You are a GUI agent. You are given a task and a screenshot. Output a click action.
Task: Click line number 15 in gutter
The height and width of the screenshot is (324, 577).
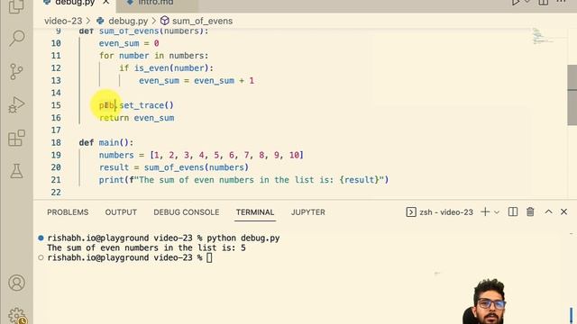pos(56,105)
